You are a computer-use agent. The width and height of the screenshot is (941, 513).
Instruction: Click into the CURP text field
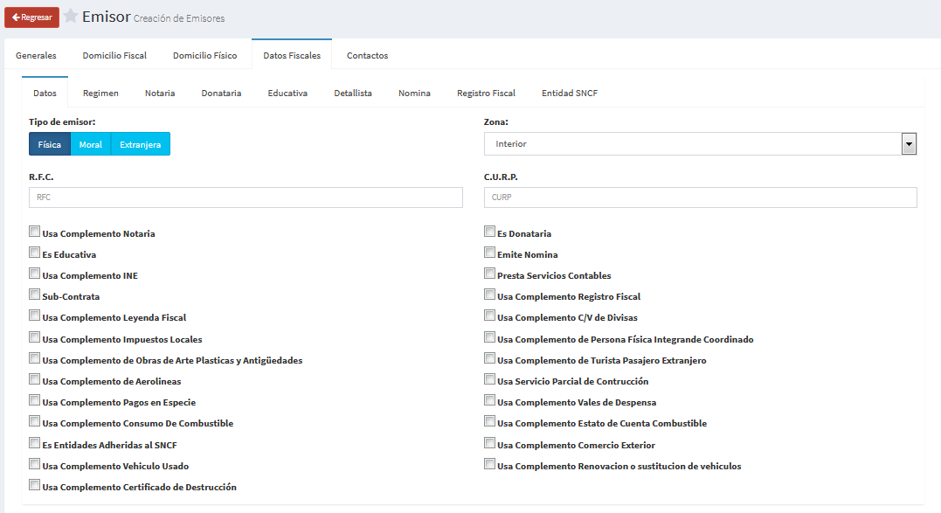click(x=700, y=198)
